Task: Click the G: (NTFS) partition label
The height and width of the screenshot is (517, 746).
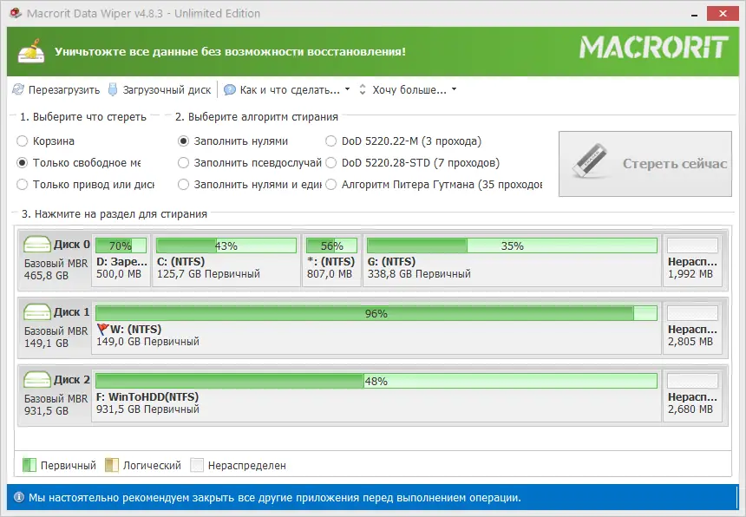Action: pos(391,262)
